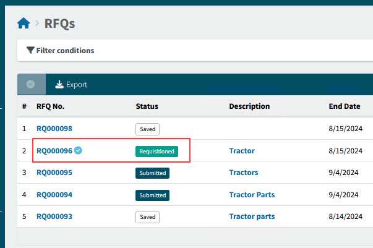This screenshot has width=373, height=248.
Task: Toggle the select-all check circle
Action: coord(30,84)
